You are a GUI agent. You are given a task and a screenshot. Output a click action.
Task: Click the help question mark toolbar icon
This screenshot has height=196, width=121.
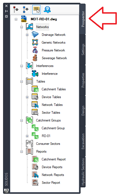coord(47,10)
